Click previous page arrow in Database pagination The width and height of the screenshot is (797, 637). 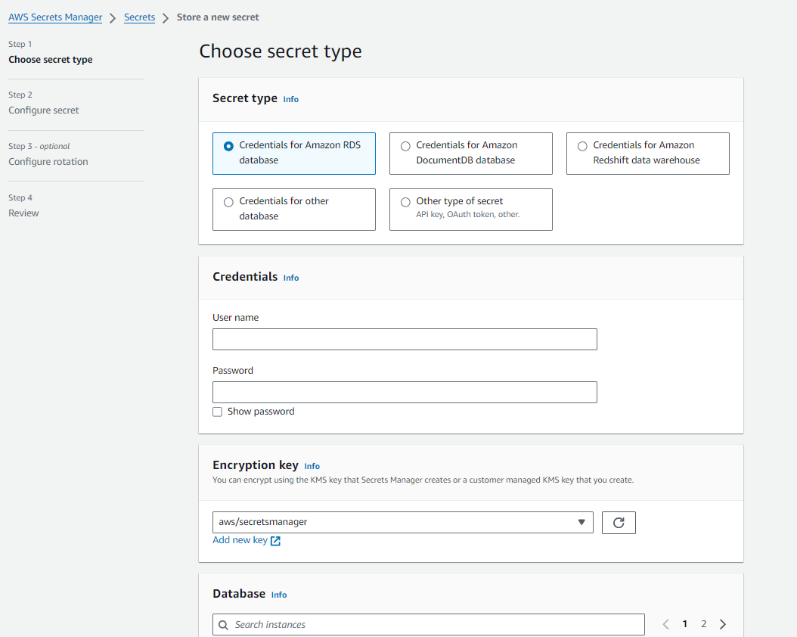tap(665, 624)
